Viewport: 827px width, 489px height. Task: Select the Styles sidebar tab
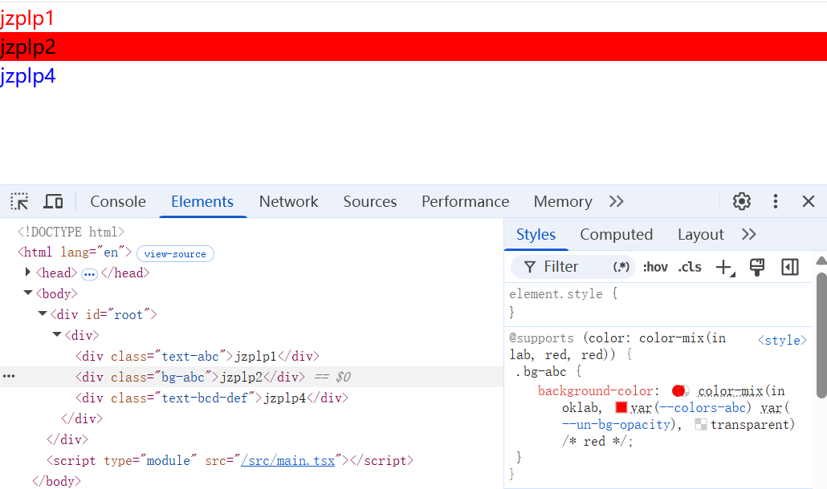(536, 234)
